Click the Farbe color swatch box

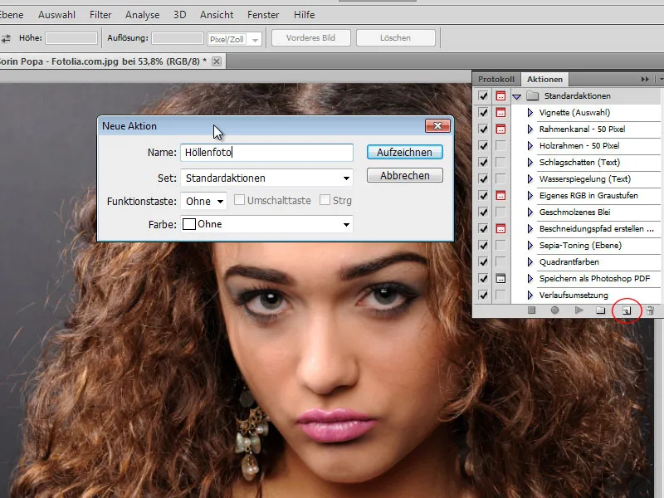[x=189, y=224]
